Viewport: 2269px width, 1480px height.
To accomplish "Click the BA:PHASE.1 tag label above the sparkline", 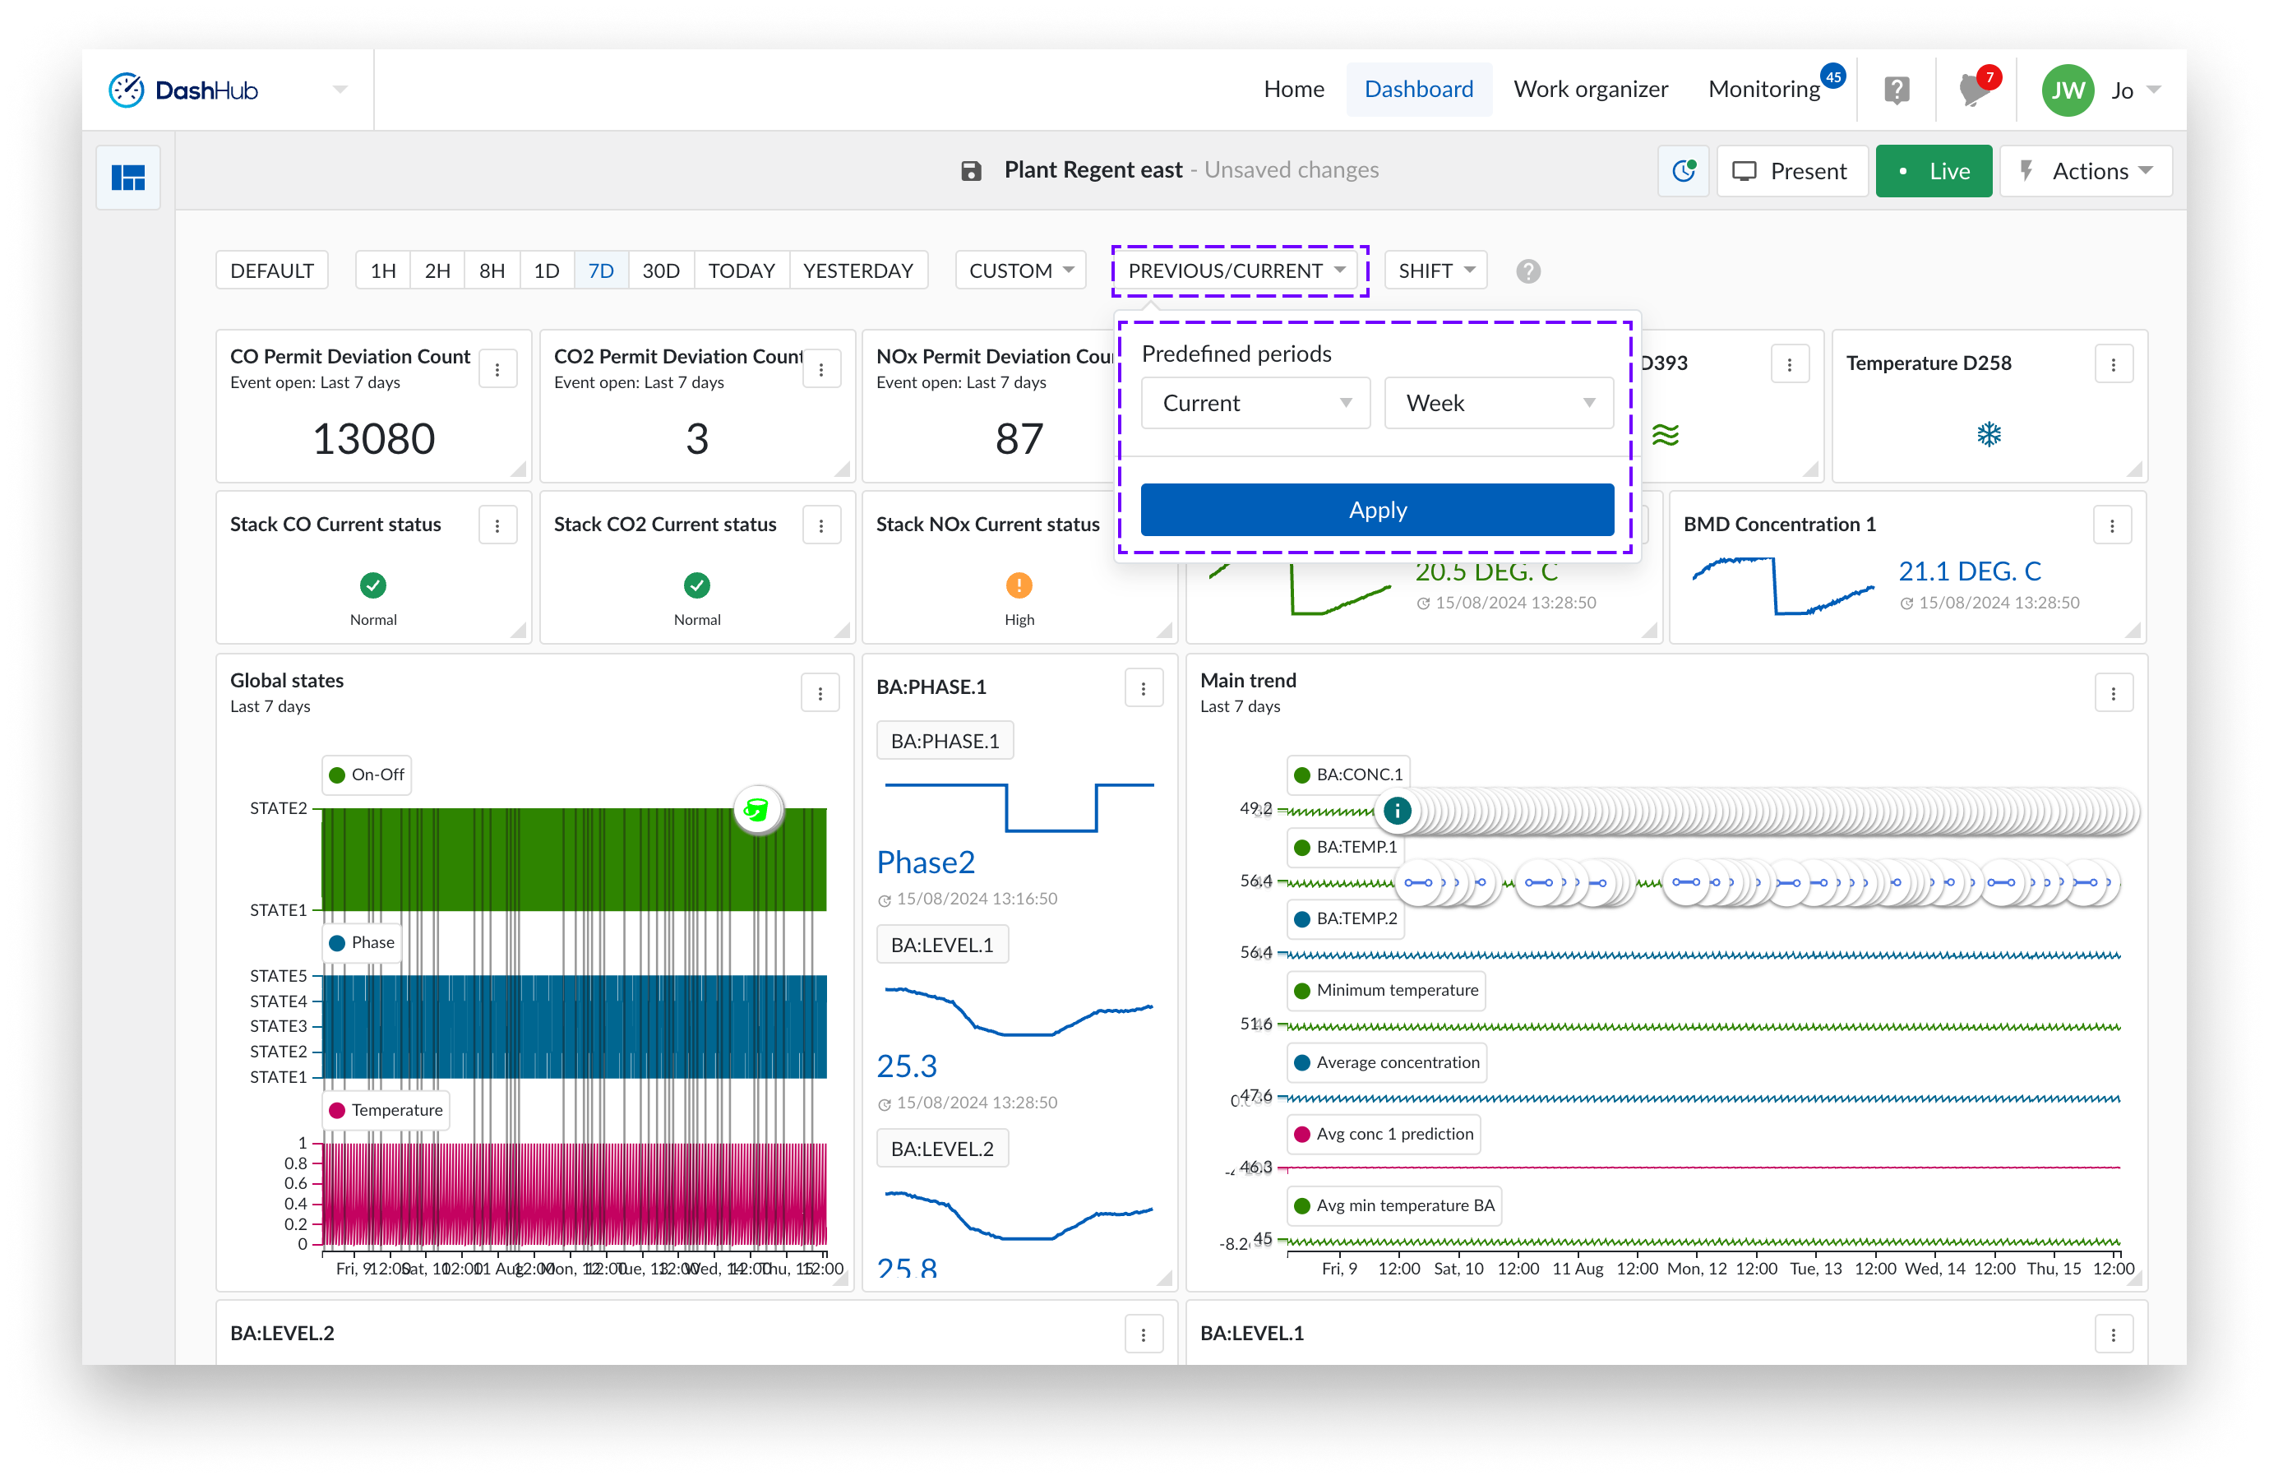I will coord(945,742).
